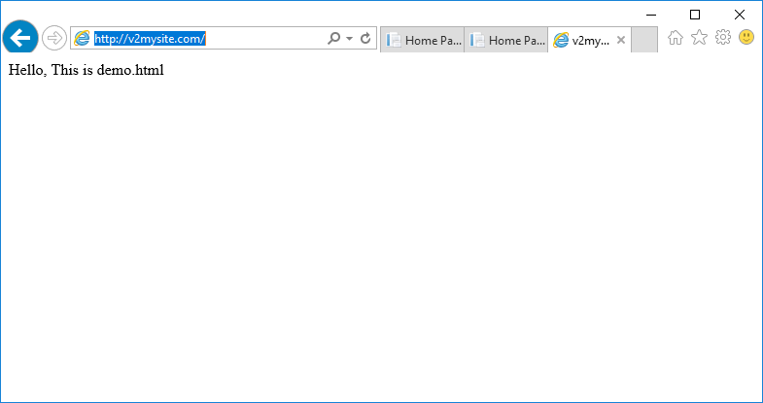763x403 pixels.
Task: Click the greyed Forward arrow button
Action: tap(54, 38)
